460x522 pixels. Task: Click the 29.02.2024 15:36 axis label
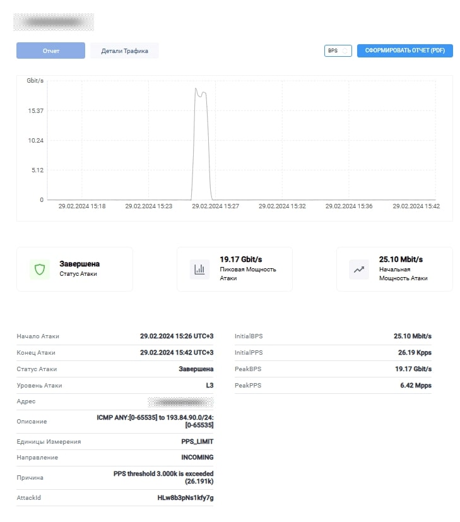(x=349, y=206)
